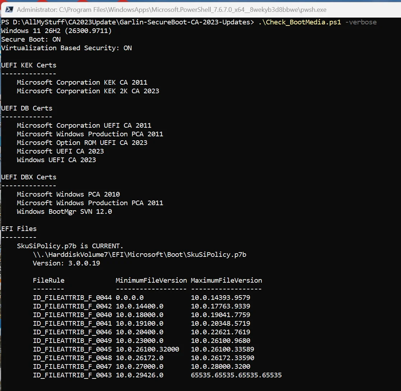Click the PowerShell icon in the title bar
Viewport: 401px width, 391px height.
[9, 10]
